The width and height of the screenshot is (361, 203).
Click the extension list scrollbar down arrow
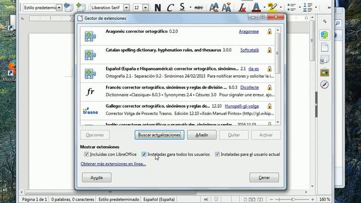(278, 122)
